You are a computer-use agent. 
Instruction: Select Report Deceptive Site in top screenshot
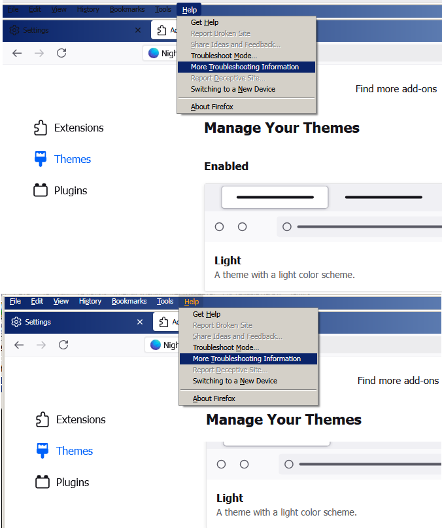tap(246, 78)
